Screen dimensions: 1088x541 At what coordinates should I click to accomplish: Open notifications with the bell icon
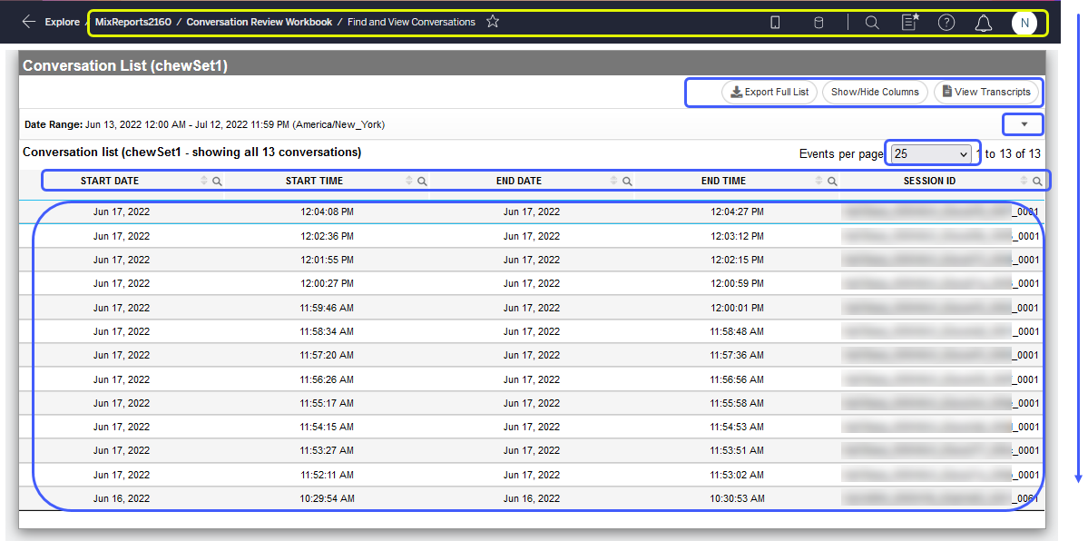pyautogui.click(x=983, y=23)
